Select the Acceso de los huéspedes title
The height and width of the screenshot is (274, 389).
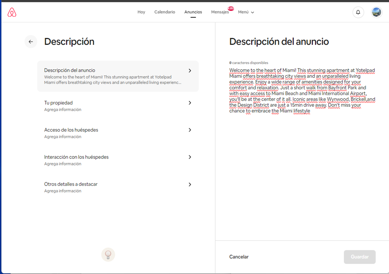click(71, 130)
